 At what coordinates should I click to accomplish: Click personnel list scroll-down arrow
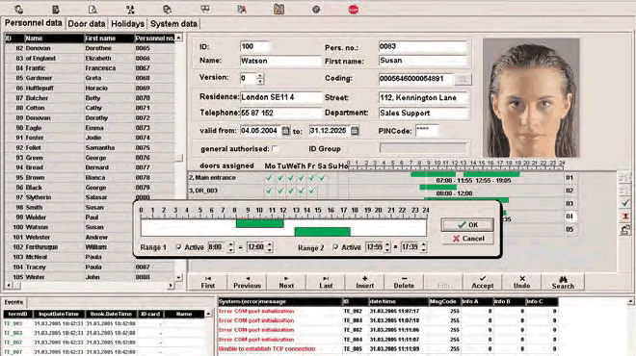pyautogui.click(x=178, y=277)
